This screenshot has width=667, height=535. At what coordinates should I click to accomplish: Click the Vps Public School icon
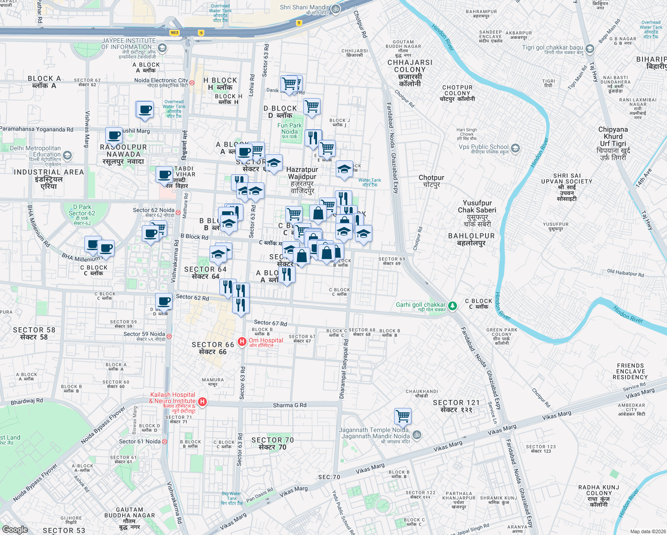point(515,149)
